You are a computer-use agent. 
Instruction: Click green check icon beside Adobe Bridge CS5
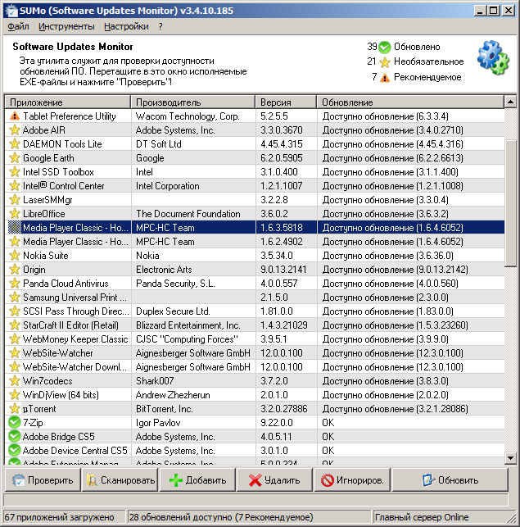click(x=15, y=437)
